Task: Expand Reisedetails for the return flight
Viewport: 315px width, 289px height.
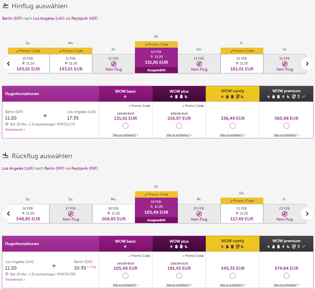Action: tap(15, 280)
